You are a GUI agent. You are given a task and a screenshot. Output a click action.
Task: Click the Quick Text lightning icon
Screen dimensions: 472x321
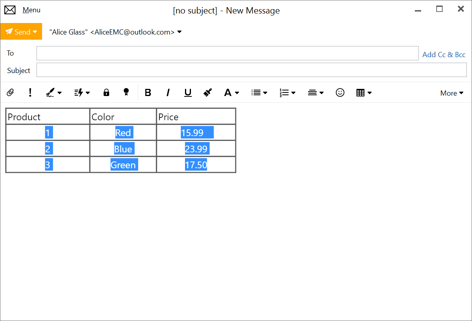point(79,92)
